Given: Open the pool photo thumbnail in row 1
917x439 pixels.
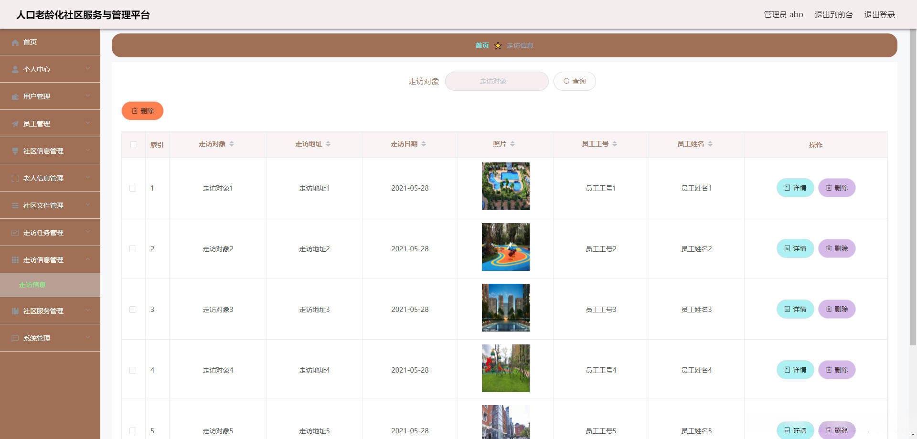Looking at the screenshot, I should coord(506,186).
